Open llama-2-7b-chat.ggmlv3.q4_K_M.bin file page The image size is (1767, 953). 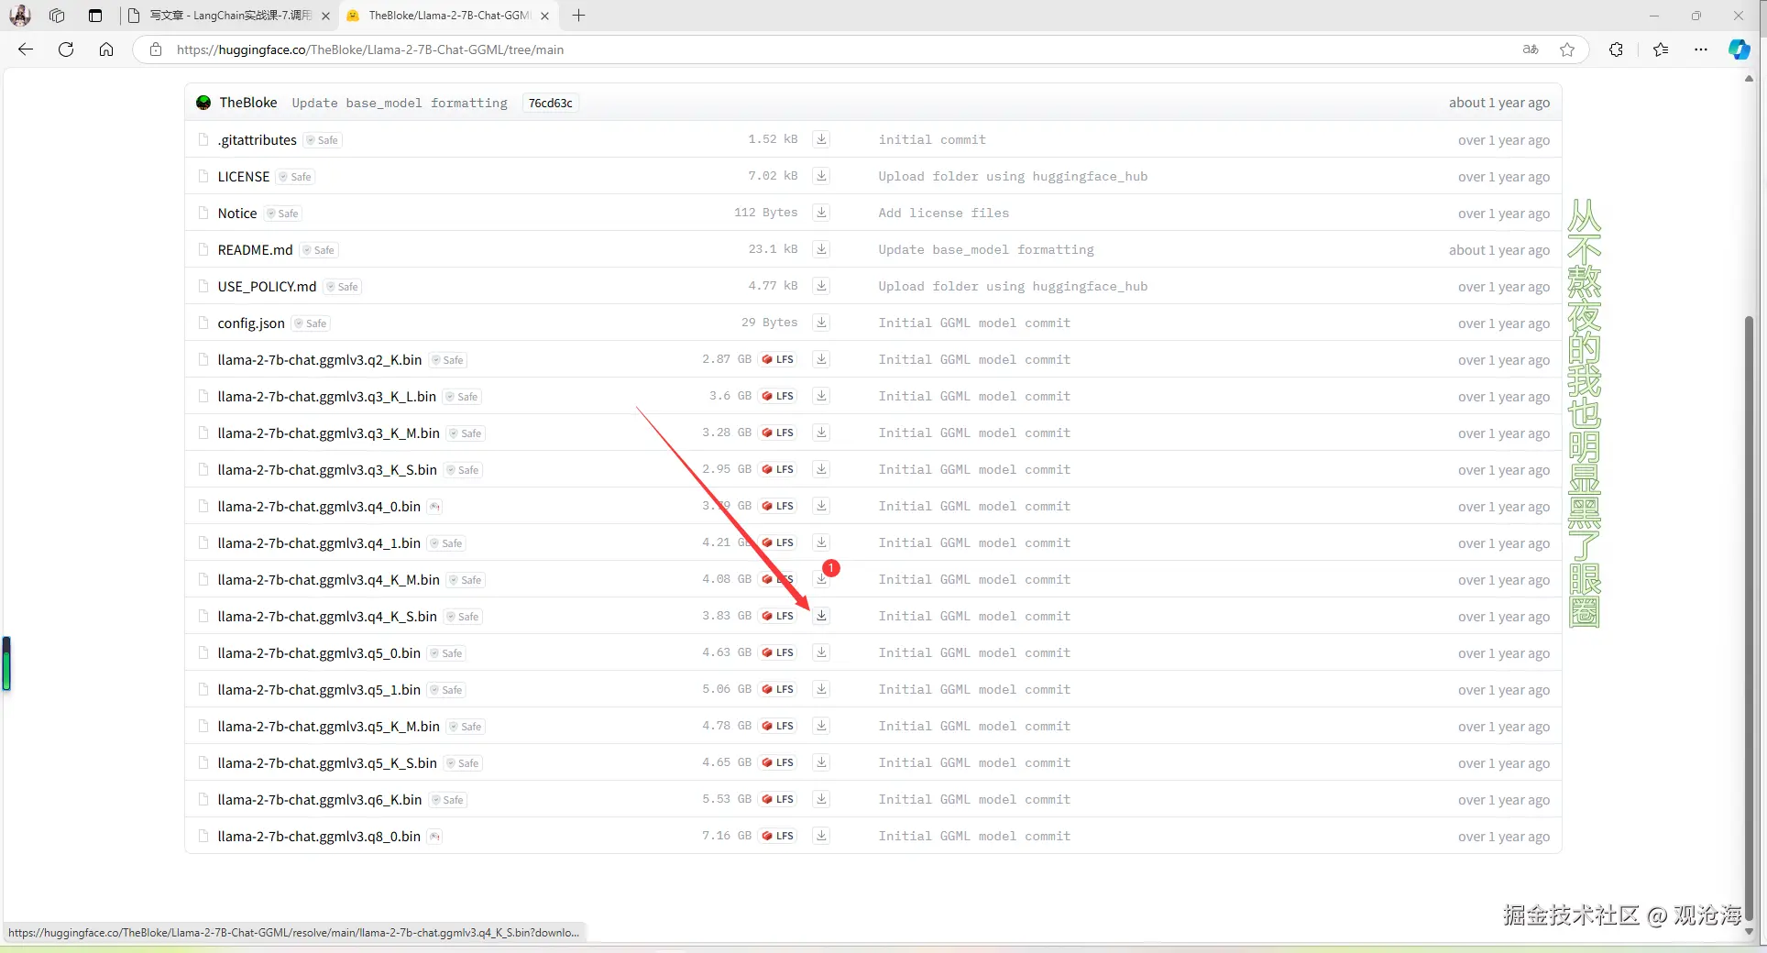click(x=328, y=580)
